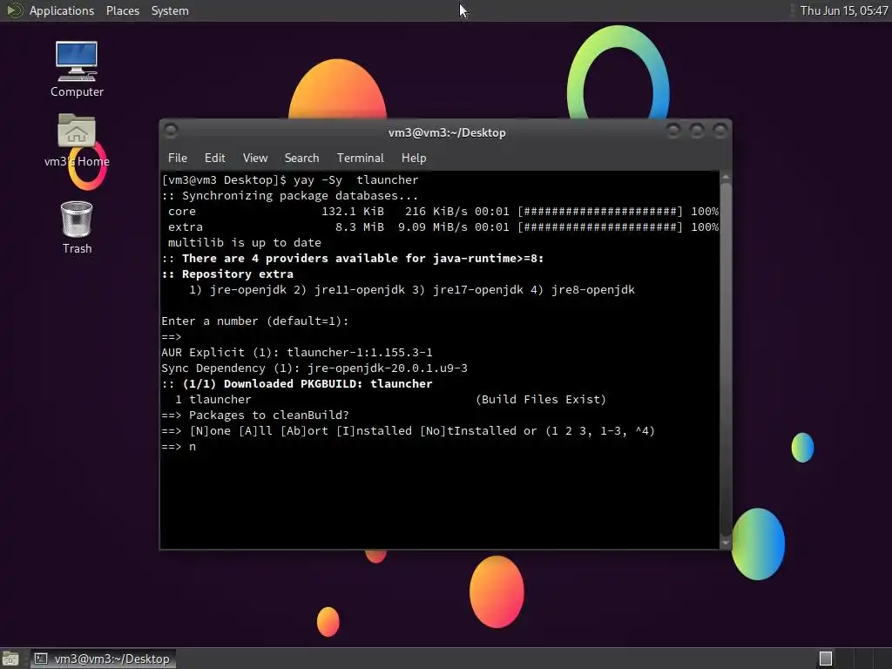Close the terminal window
The height and width of the screenshot is (669, 892).
[720, 131]
